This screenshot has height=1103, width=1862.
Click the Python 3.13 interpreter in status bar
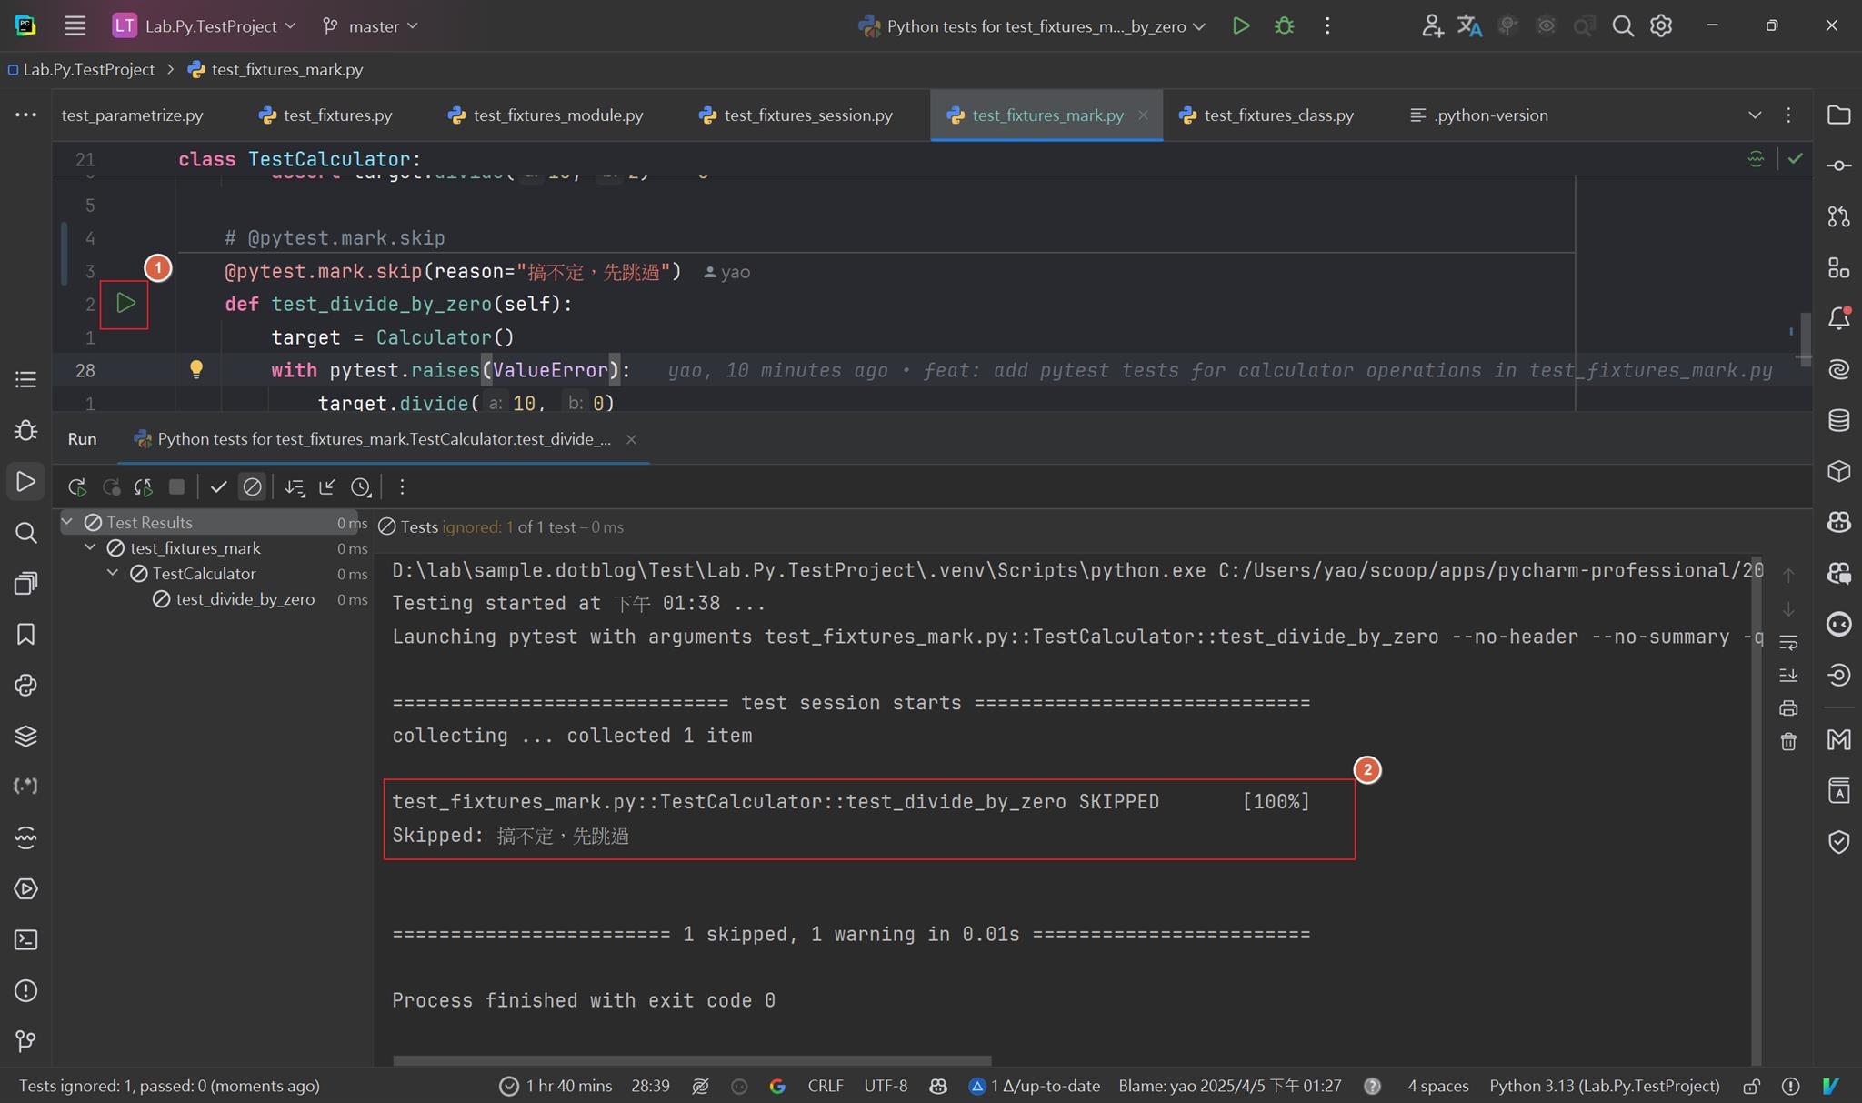pos(1604,1086)
